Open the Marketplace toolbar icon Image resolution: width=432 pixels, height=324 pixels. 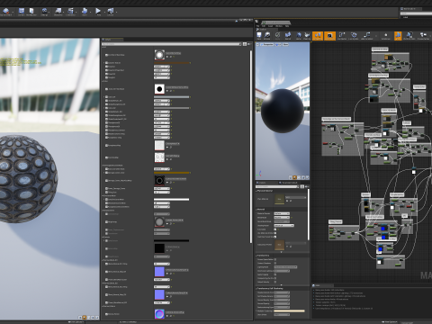[x=31, y=12]
